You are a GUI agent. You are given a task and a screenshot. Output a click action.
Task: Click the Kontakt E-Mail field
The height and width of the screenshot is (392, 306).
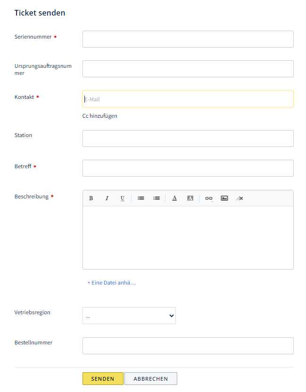tap(188, 99)
